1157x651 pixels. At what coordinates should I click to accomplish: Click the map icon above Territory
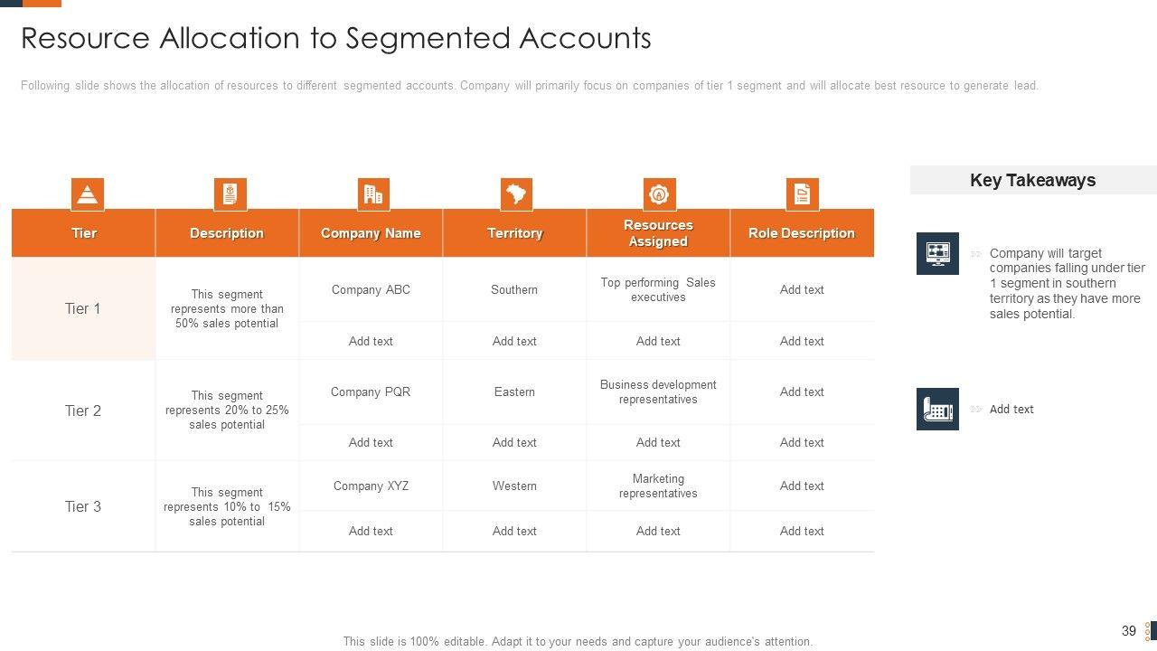coord(516,193)
